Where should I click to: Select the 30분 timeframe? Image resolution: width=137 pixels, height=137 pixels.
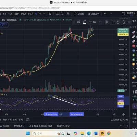[16, 14]
